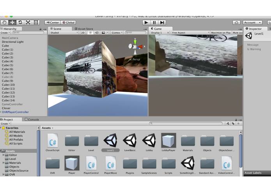Toggle Global handle rotation

coord(69,23)
